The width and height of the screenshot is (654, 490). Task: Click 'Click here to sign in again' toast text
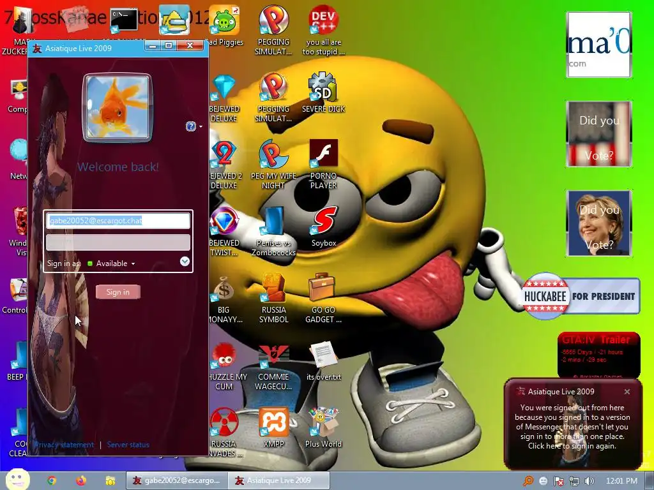572,446
